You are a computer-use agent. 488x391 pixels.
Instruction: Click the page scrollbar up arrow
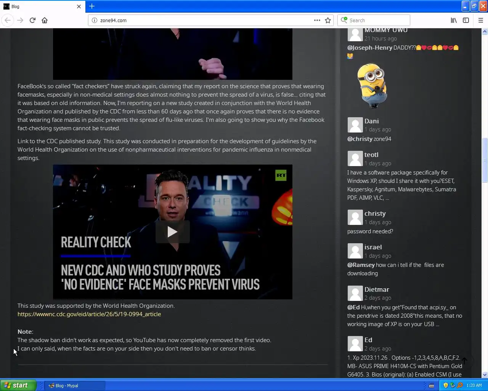485,32
